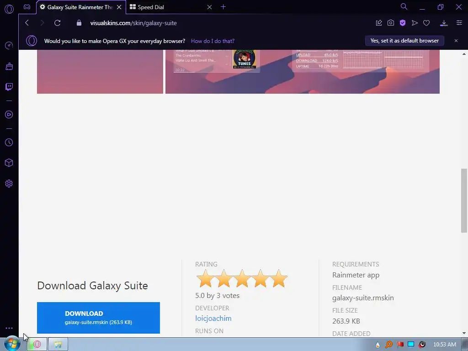Click the address bar URL
Screen dimensions: 468x351
pyautogui.click(x=133, y=23)
